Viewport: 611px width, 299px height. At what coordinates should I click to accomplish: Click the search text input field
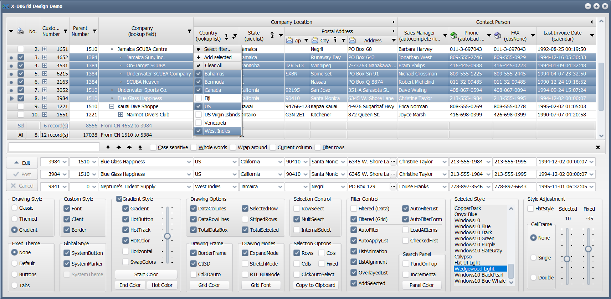(54, 147)
